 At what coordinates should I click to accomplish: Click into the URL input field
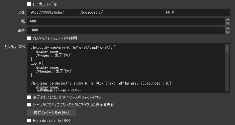click(128, 12)
